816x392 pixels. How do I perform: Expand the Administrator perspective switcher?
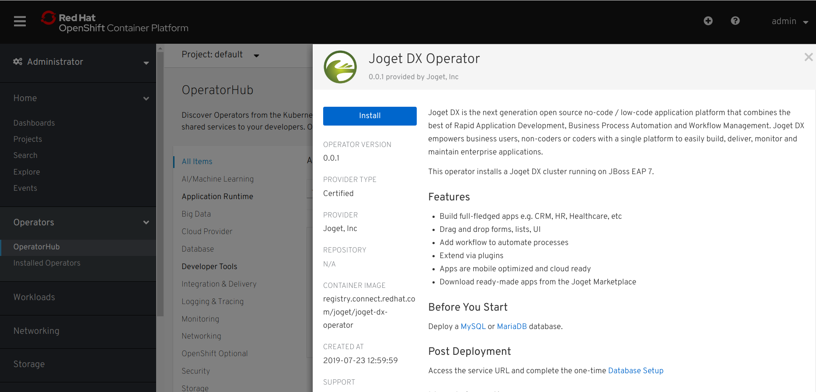coord(146,62)
